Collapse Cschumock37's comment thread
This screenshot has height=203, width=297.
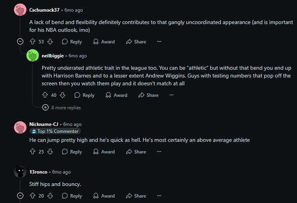[20, 42]
